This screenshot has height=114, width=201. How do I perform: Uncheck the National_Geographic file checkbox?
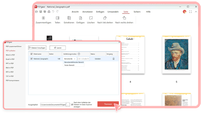pos(31,59)
